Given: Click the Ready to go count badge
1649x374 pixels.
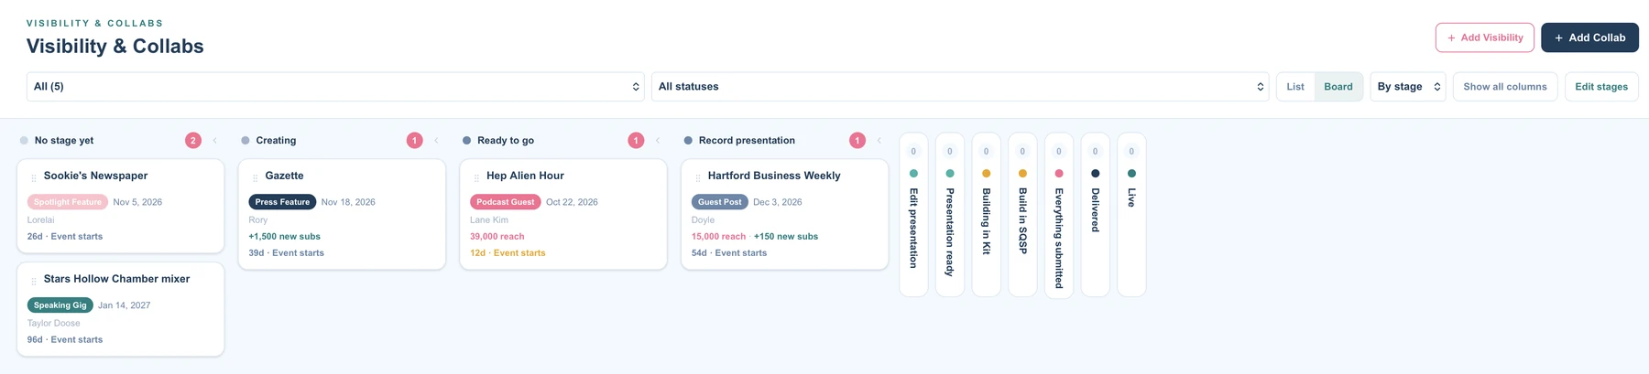Looking at the screenshot, I should (636, 141).
